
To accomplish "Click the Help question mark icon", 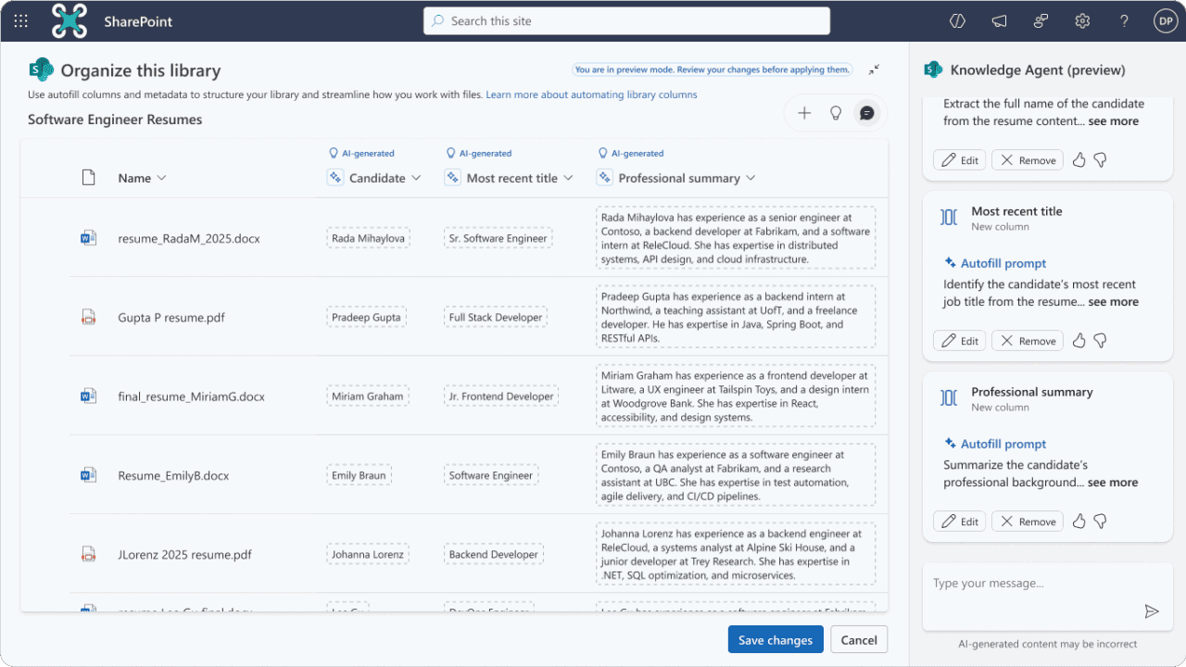I will point(1124,20).
